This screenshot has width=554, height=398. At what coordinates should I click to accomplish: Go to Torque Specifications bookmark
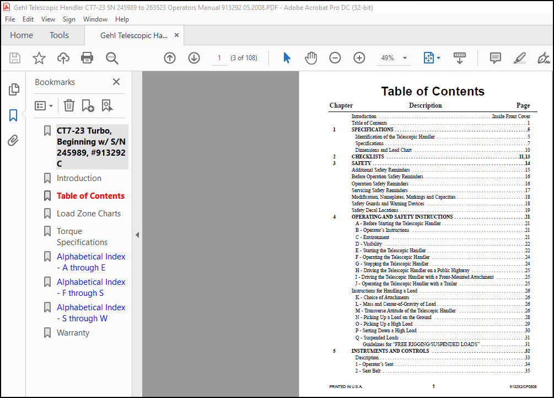point(82,237)
